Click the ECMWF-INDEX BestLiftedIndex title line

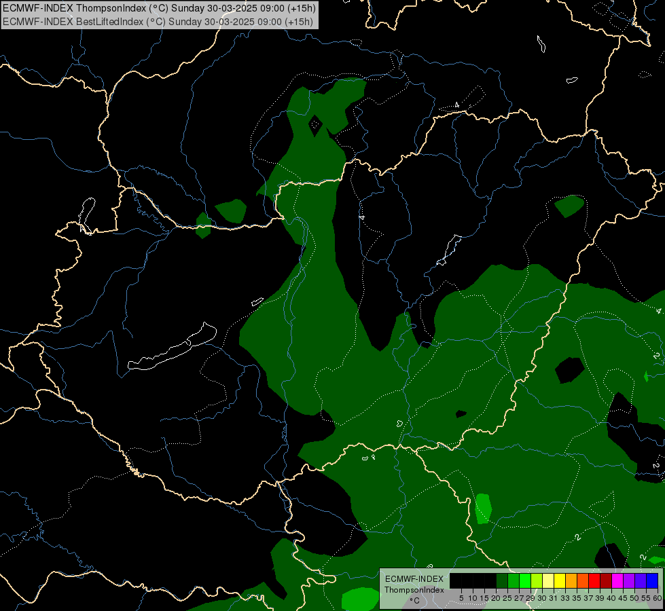coord(158,22)
